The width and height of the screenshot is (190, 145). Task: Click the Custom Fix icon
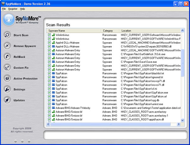pyautogui.click(x=7, y=68)
